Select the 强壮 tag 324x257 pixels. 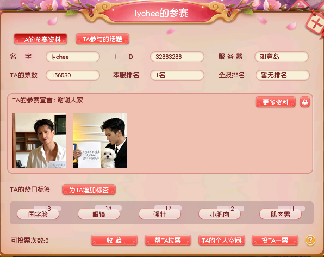160,214
